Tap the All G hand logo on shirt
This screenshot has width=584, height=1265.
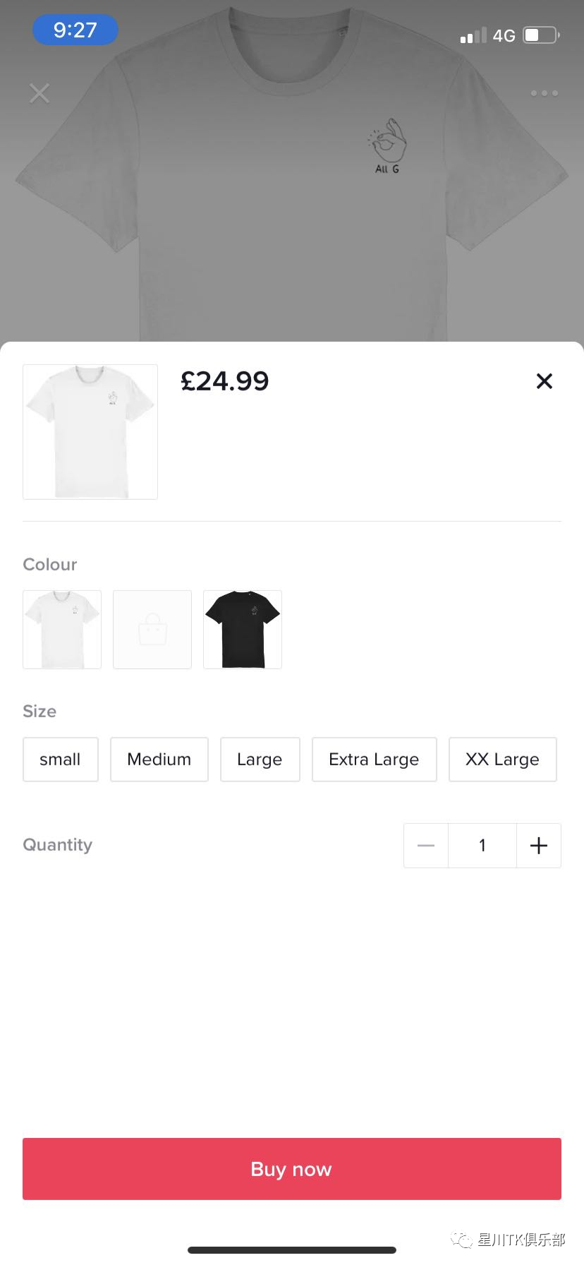coord(387,146)
